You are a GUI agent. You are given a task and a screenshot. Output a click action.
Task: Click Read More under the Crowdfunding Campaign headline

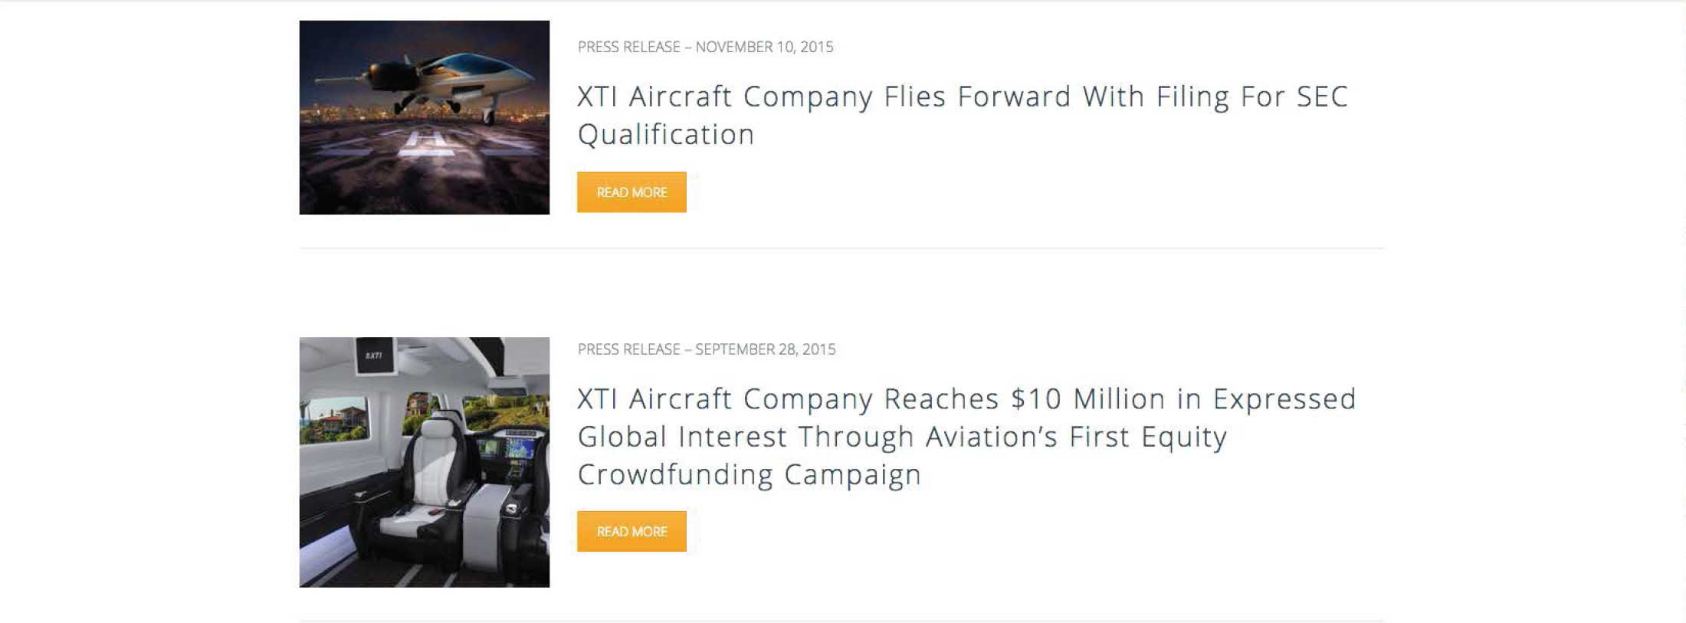[x=631, y=531]
